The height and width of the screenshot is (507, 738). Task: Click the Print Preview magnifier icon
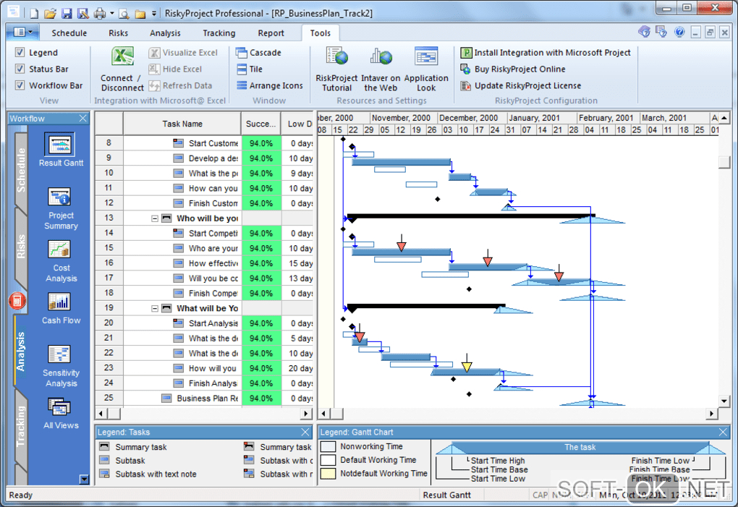pyautogui.click(x=124, y=13)
